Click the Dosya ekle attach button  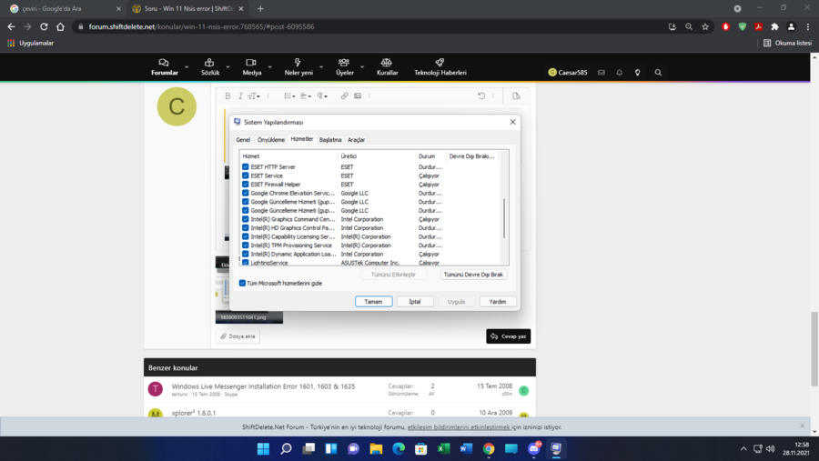pyautogui.click(x=238, y=336)
